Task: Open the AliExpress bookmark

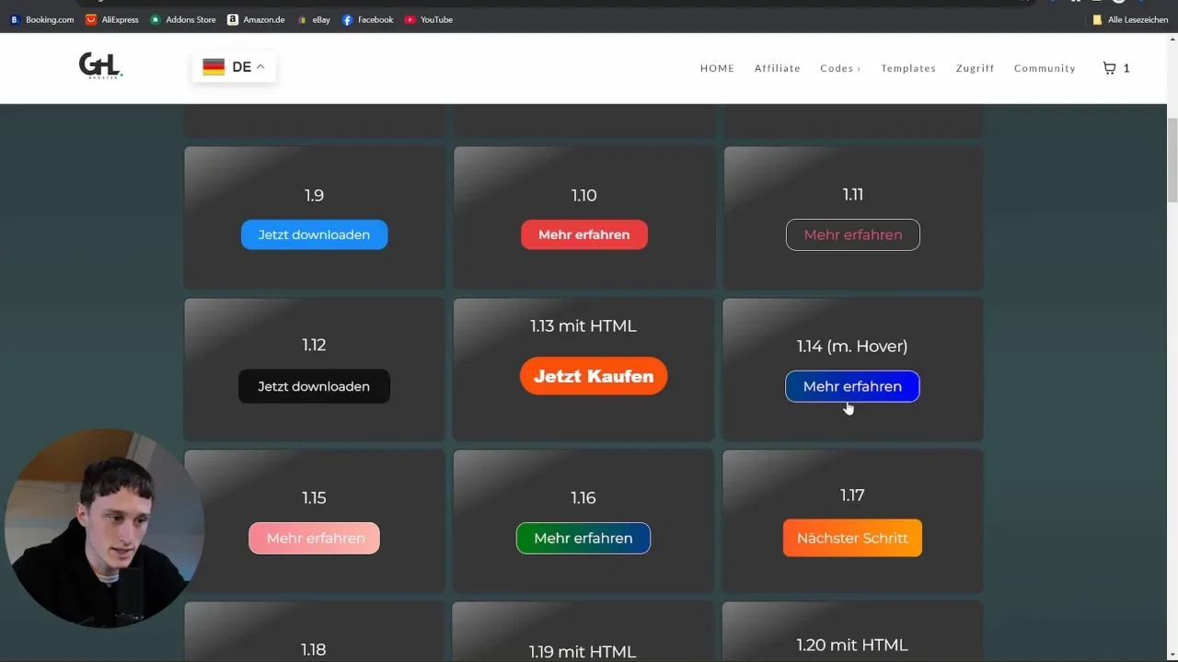Action: [x=111, y=19]
